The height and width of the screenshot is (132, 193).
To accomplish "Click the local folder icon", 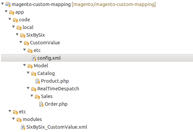I will (19, 27).
